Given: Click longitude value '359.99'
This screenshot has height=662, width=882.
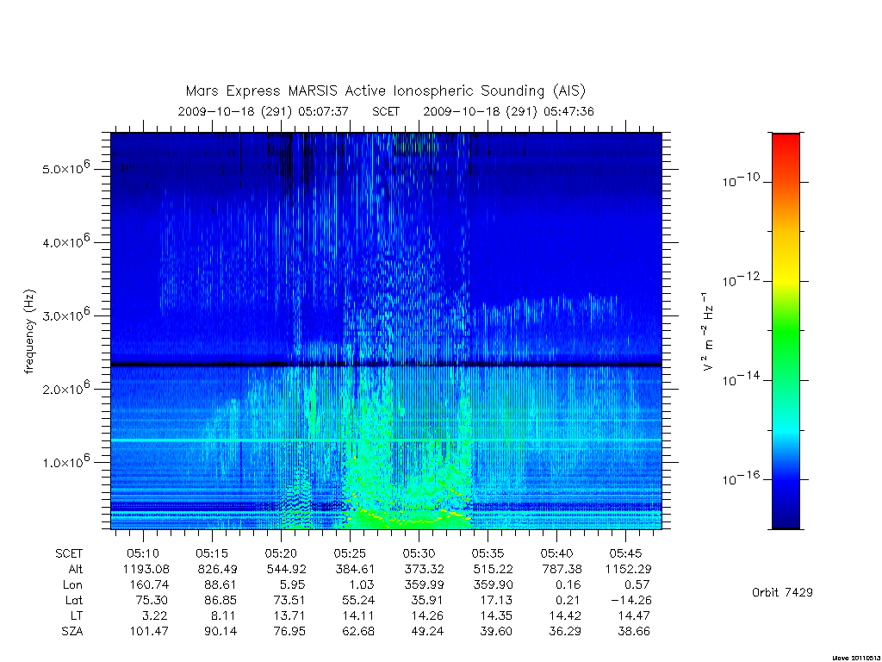Looking at the screenshot, I should [x=424, y=585].
